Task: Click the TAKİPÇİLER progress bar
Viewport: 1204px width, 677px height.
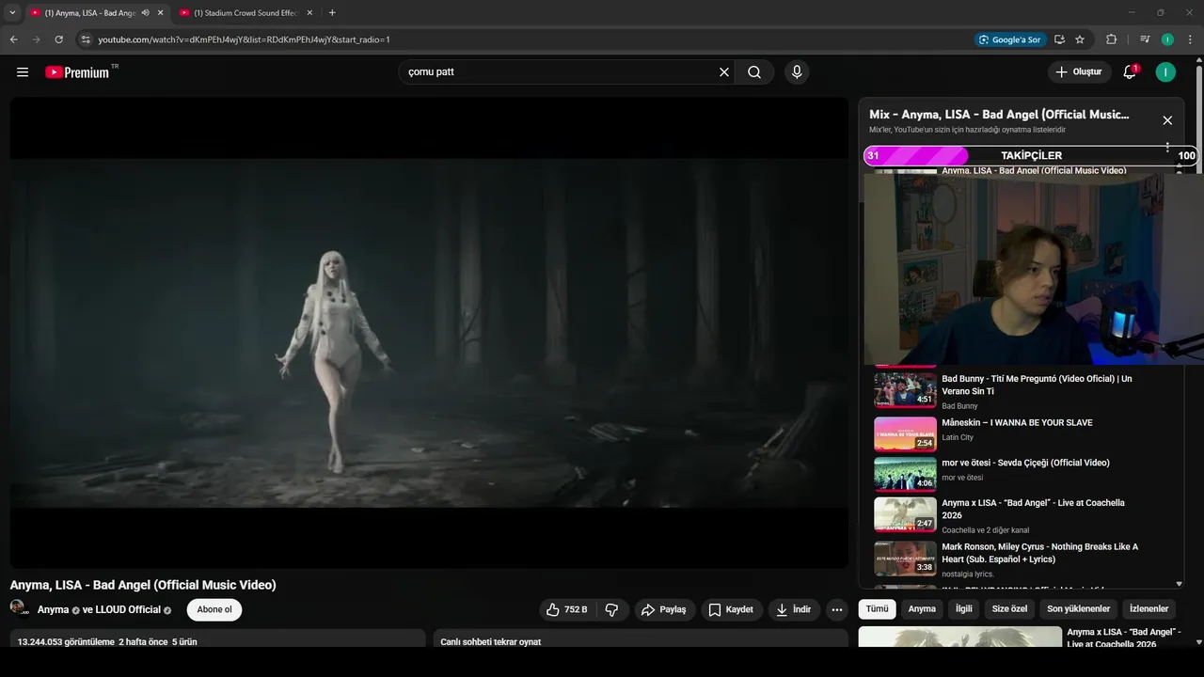Action: click(x=1031, y=156)
